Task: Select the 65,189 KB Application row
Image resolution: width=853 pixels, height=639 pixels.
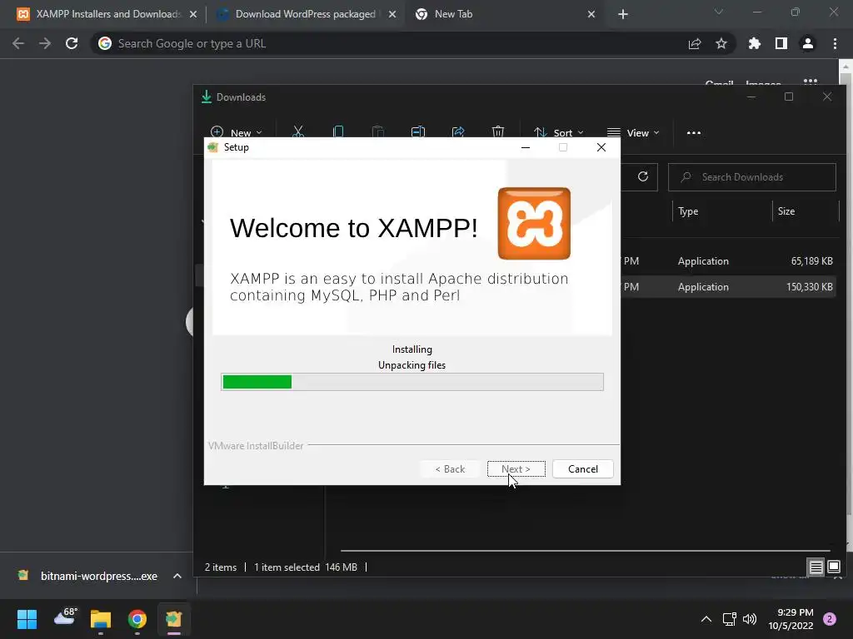Action: [x=728, y=261]
